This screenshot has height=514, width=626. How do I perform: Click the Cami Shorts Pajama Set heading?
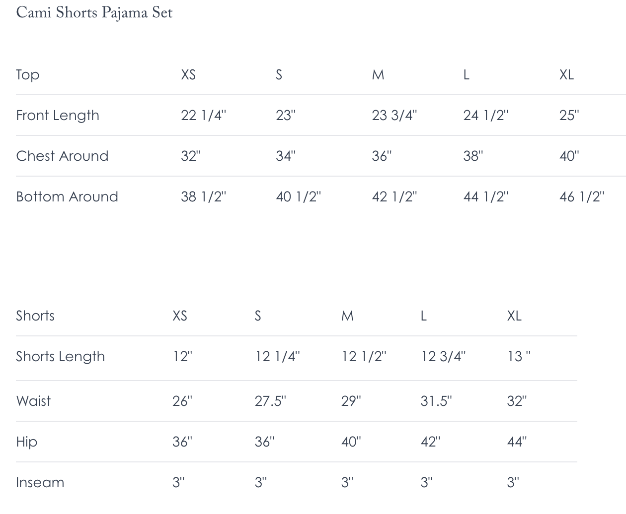tap(94, 13)
